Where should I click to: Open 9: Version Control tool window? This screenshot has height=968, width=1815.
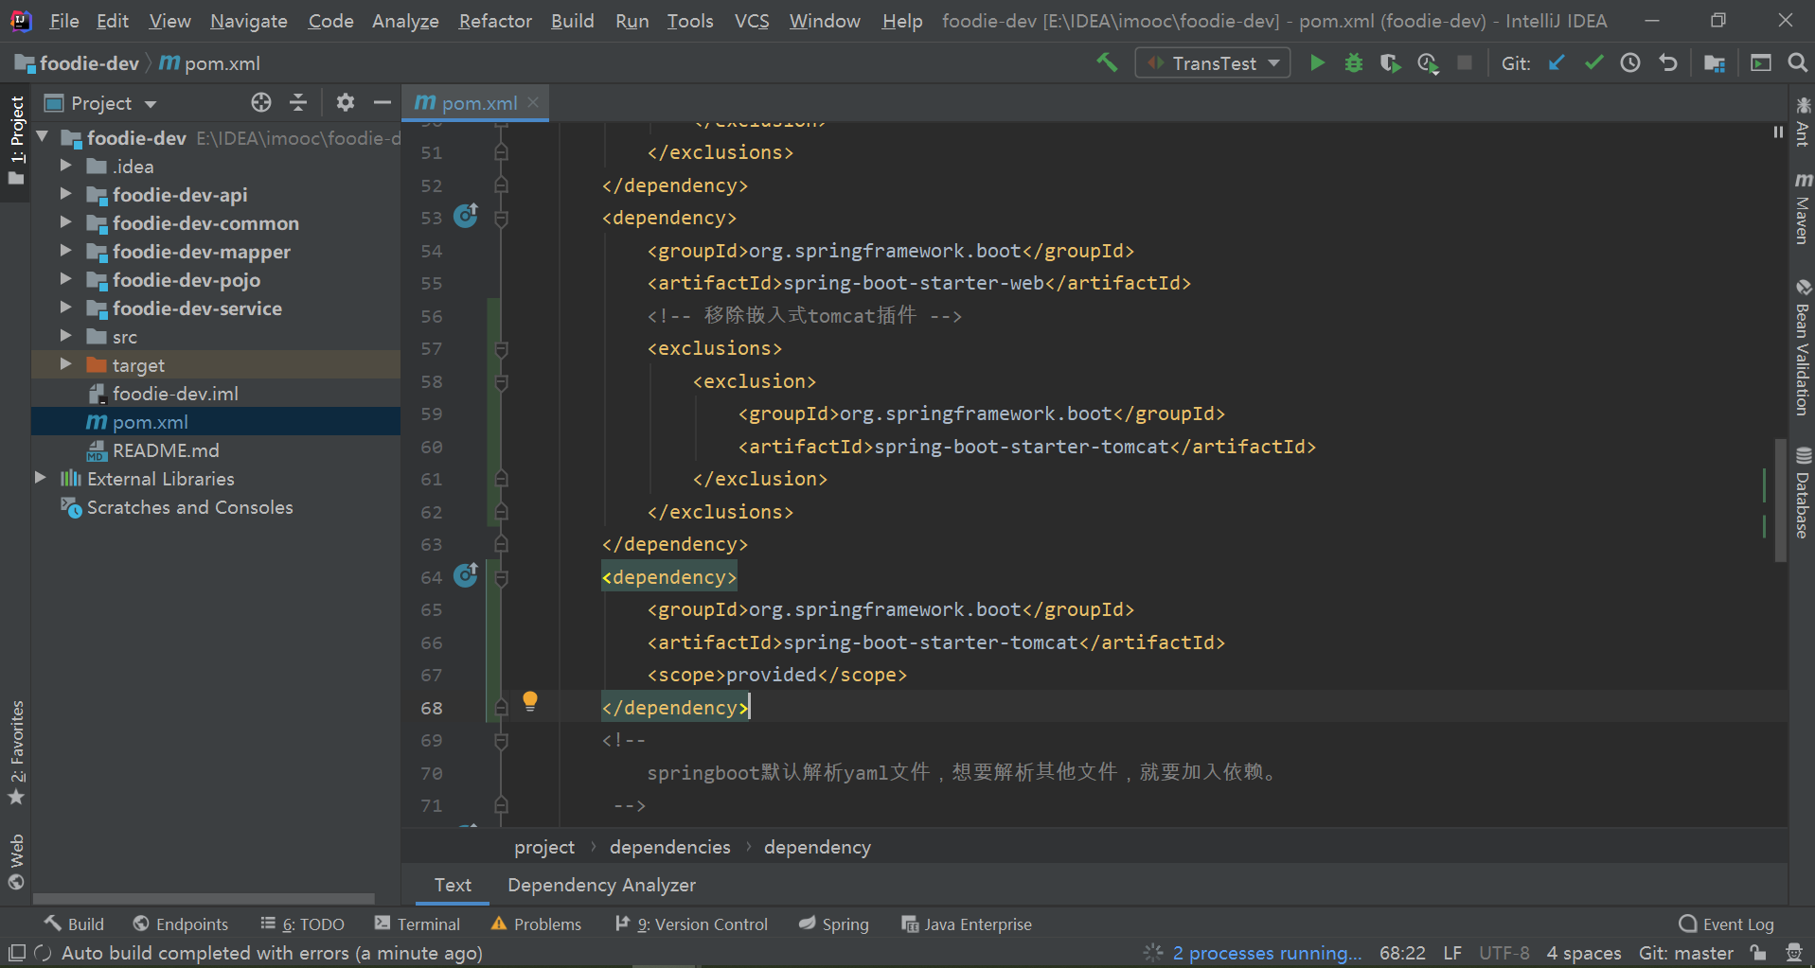pyautogui.click(x=691, y=924)
